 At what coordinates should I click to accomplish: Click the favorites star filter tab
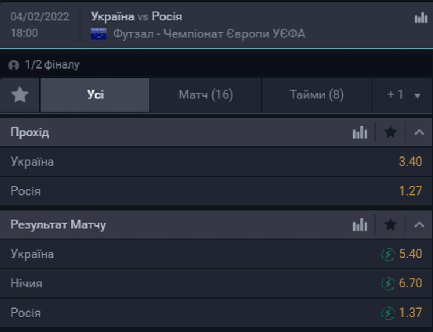[x=20, y=95]
